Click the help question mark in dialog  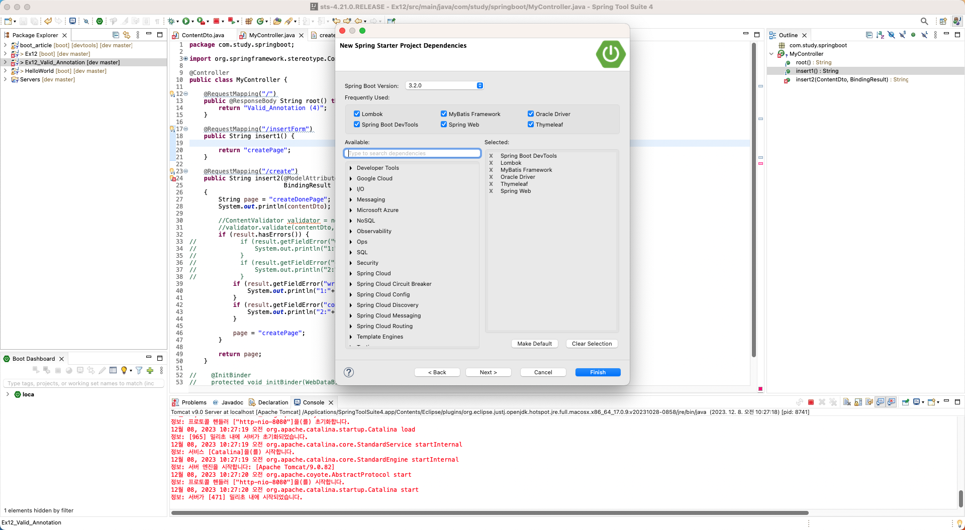pos(349,372)
